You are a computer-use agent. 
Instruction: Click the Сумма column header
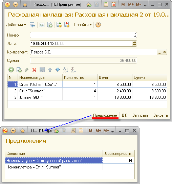click(150, 77)
